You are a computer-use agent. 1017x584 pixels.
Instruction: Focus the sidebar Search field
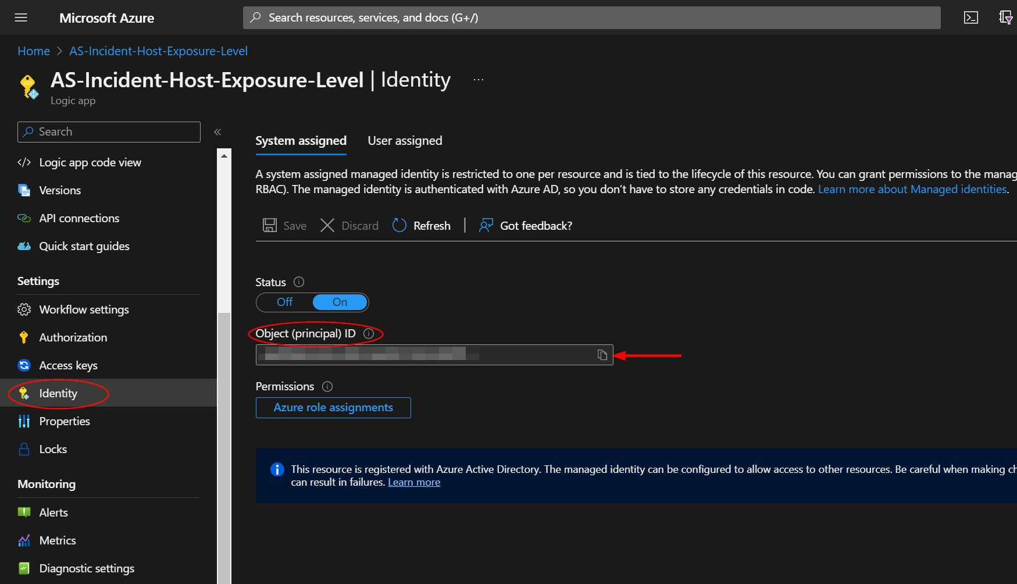pyautogui.click(x=109, y=132)
